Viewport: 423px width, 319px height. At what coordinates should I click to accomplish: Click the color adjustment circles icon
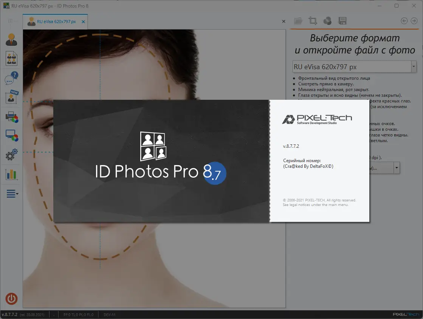tap(327, 21)
